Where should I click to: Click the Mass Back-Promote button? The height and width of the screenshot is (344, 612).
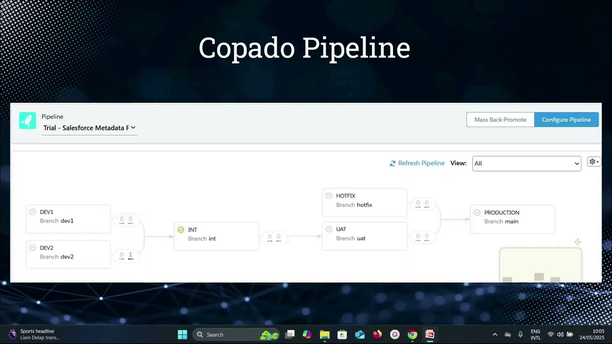point(500,119)
